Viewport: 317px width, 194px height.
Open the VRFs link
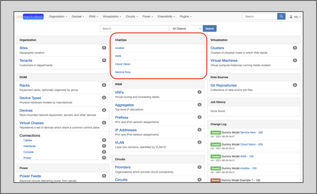point(119,92)
